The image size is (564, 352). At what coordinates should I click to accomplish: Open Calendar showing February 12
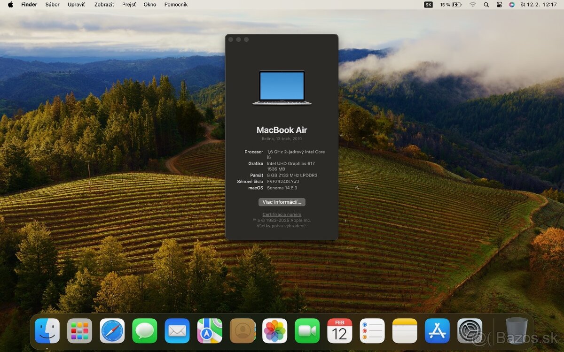pyautogui.click(x=340, y=331)
